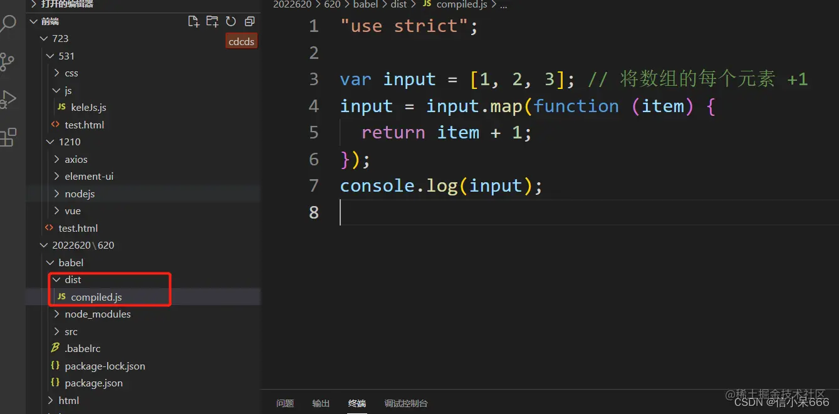Image resolution: width=839 pixels, height=414 pixels.
Task: Open the Run and Debug view
Action: (8, 99)
